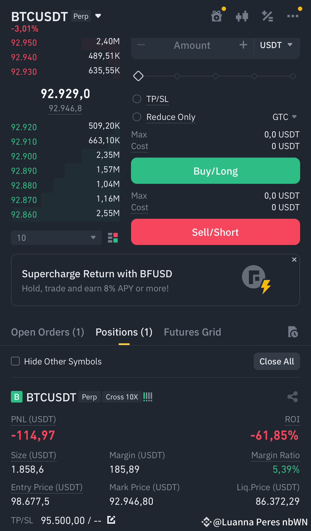Open the GTC time-in-force dropdown

coord(285,117)
